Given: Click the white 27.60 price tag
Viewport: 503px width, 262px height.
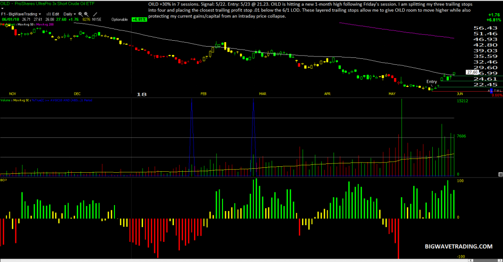Looking at the screenshot, I should tap(472, 72).
